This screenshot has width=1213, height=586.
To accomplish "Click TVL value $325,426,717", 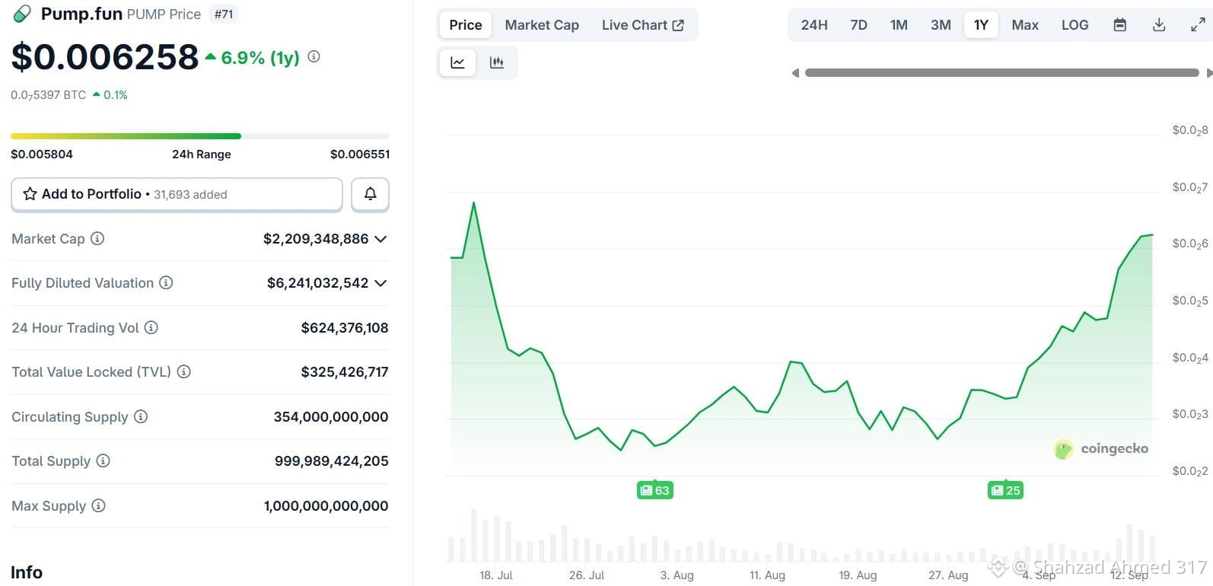I will point(345,372).
